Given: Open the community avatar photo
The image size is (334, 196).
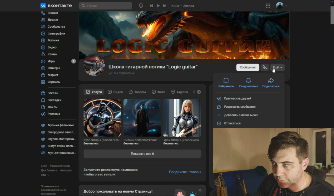Looking at the screenshot, I should click(x=94, y=65).
